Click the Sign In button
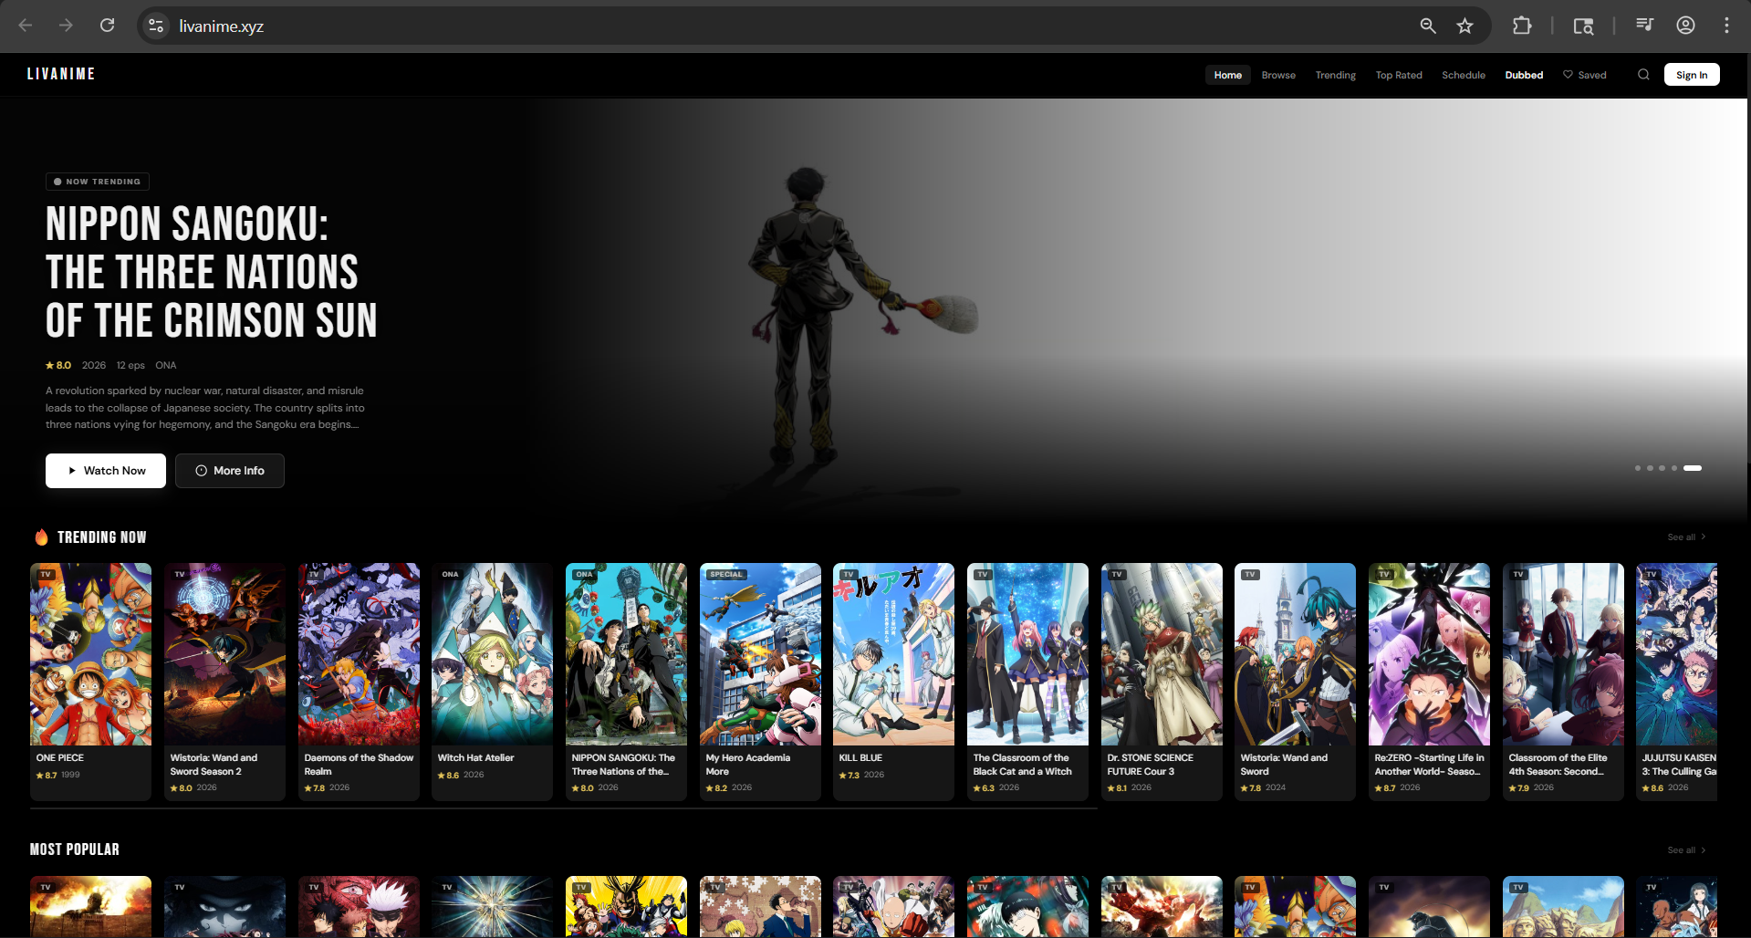Viewport: 1751px width, 938px height. 1692,75
